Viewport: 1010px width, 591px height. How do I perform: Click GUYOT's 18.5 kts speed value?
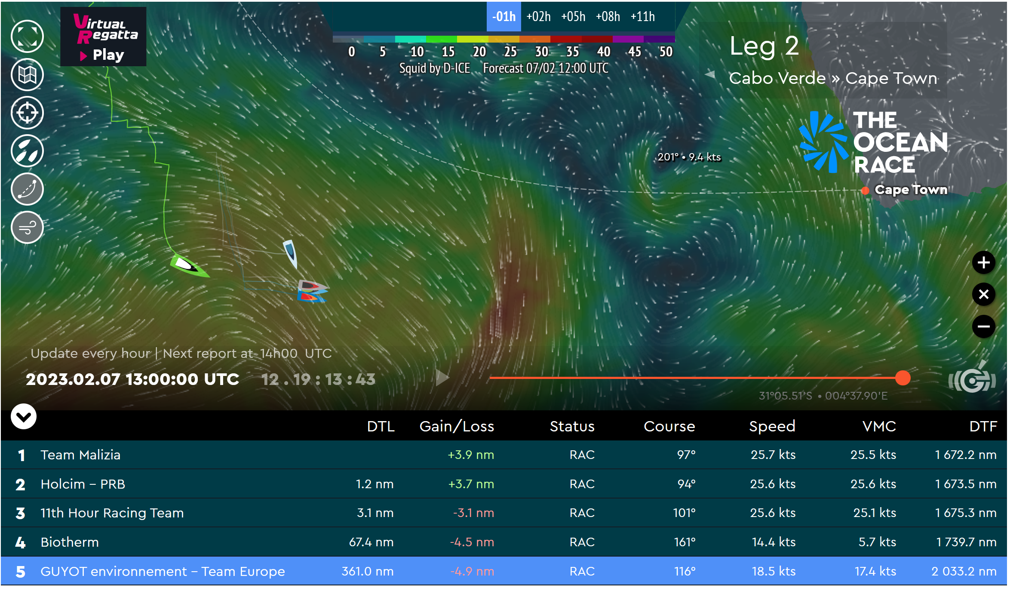coord(774,571)
